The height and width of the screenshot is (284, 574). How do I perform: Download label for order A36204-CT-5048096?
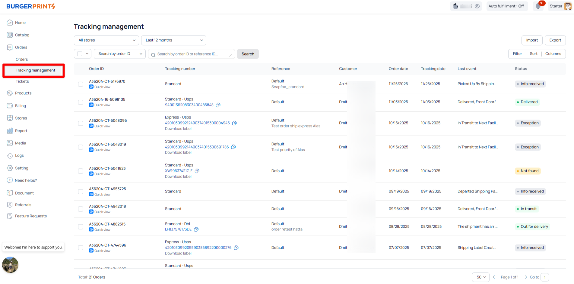click(x=178, y=129)
